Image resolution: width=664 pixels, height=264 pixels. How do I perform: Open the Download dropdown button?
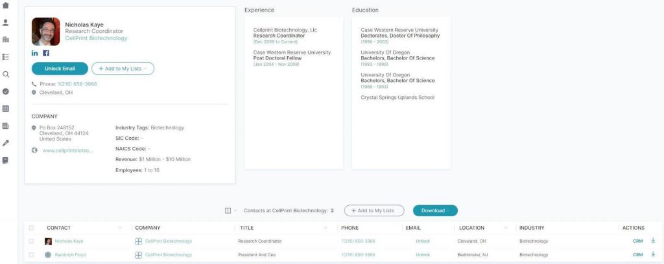435,210
